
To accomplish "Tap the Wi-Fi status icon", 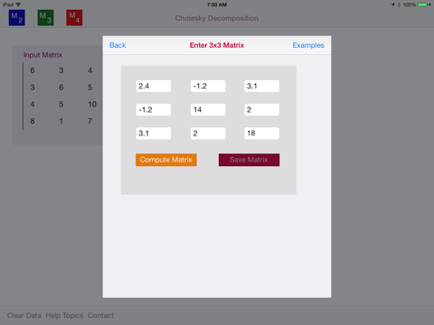I will 18,5.
